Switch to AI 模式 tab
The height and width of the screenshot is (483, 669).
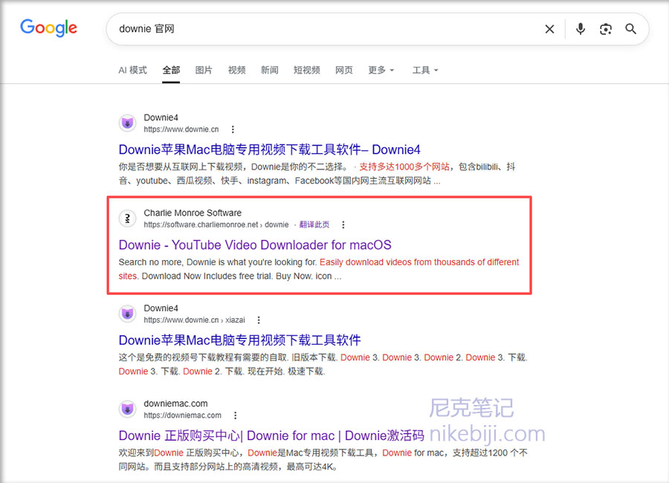pyautogui.click(x=132, y=70)
